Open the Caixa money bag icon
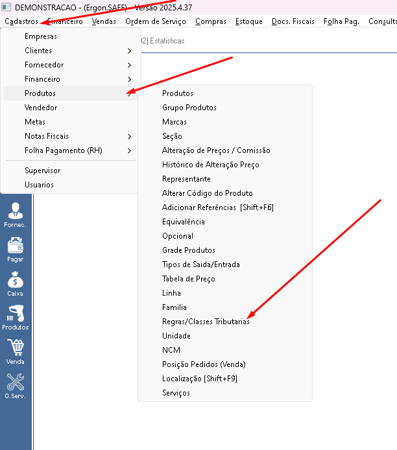Image resolution: width=397 pixels, height=450 pixels. click(x=15, y=284)
